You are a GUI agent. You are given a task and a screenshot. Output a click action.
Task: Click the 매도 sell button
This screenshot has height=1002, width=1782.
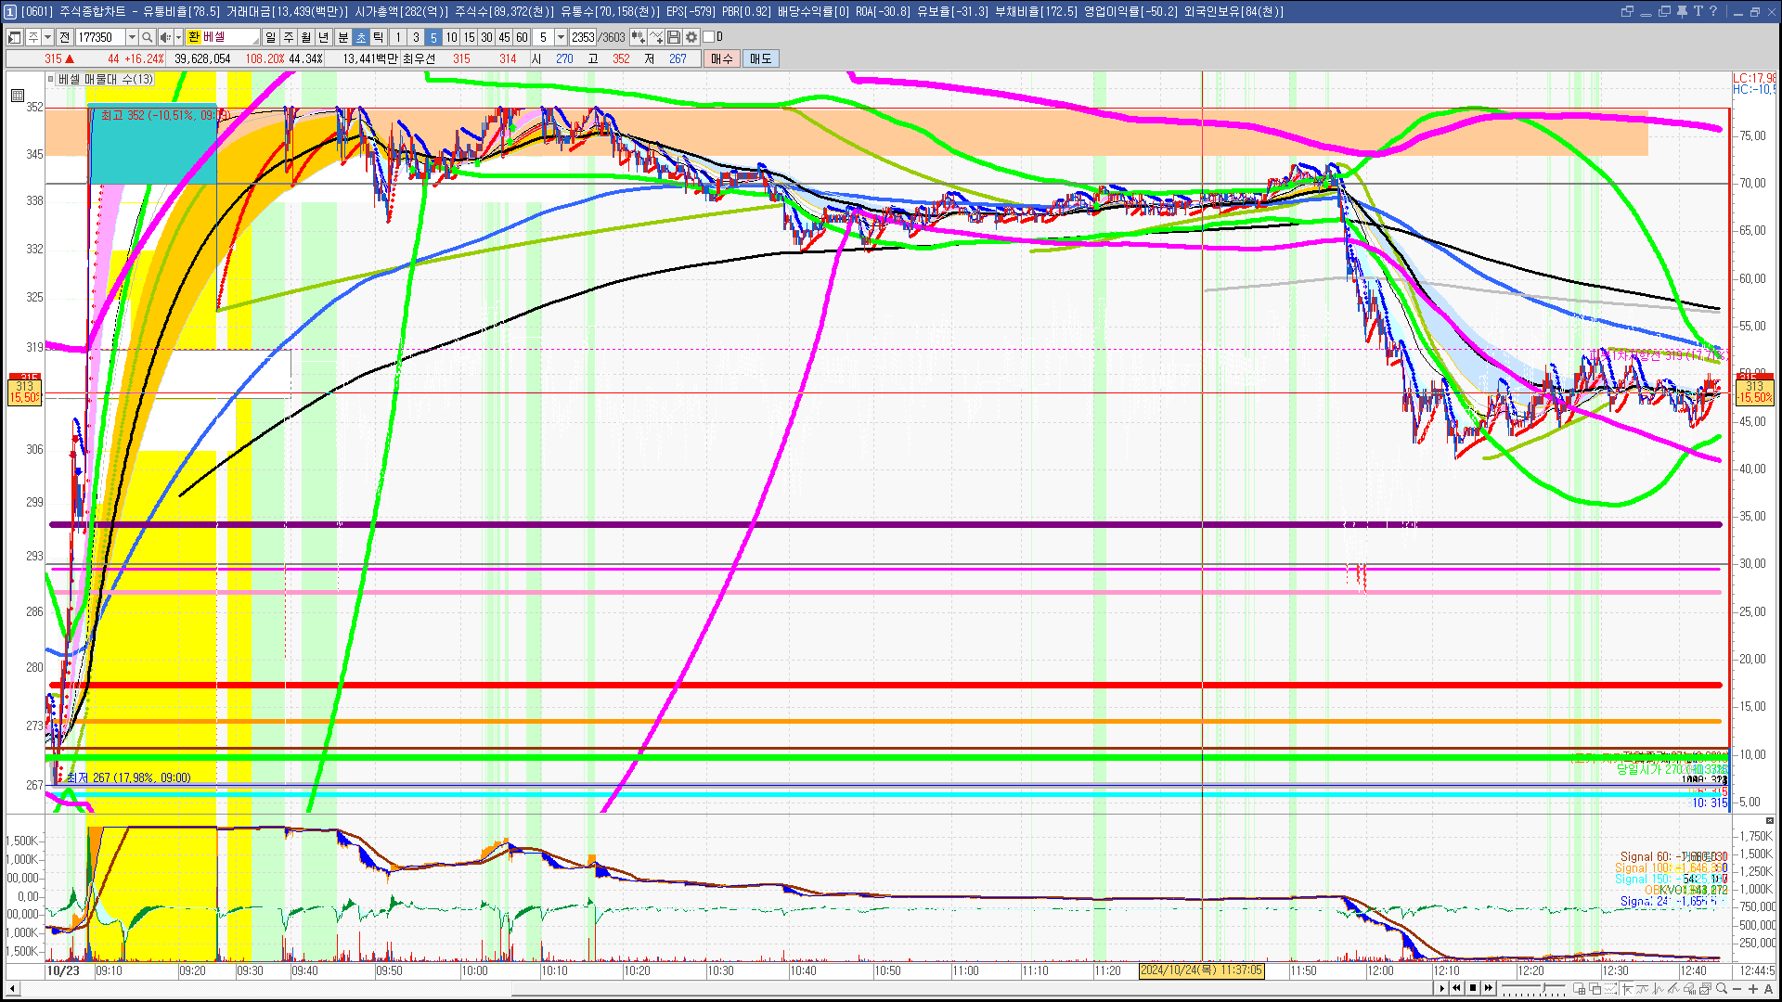[x=761, y=58]
